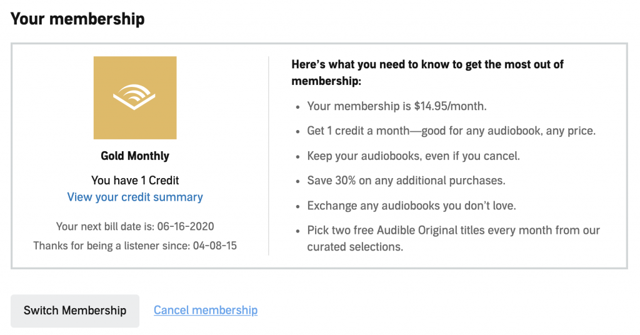640x335 pixels.
Task: Follow the Cancel membership link
Action: point(206,310)
